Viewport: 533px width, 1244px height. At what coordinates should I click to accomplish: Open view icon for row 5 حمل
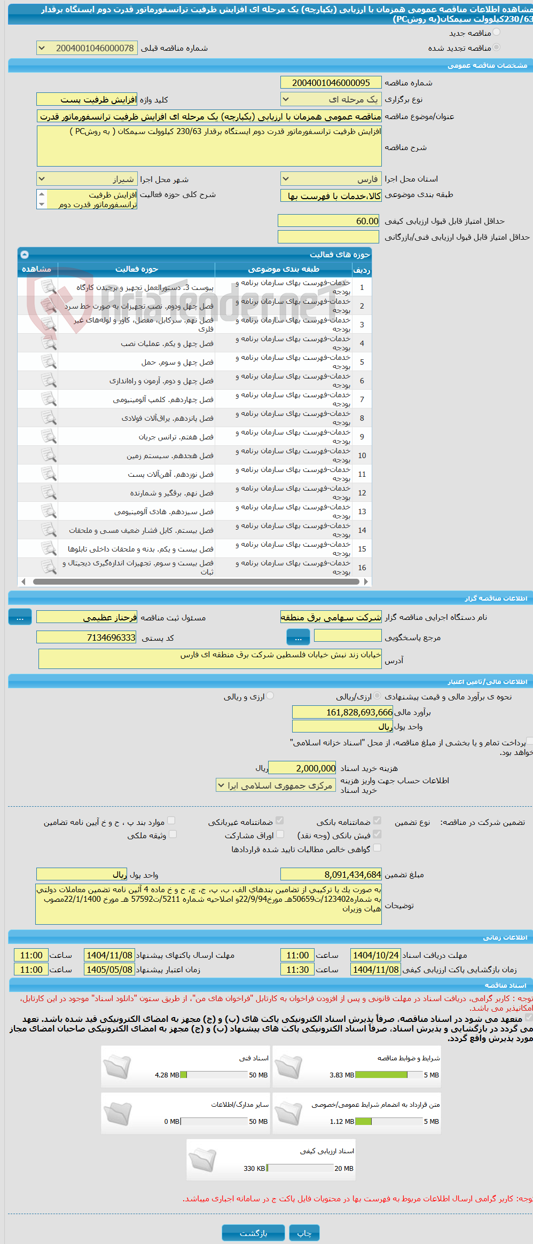(49, 362)
